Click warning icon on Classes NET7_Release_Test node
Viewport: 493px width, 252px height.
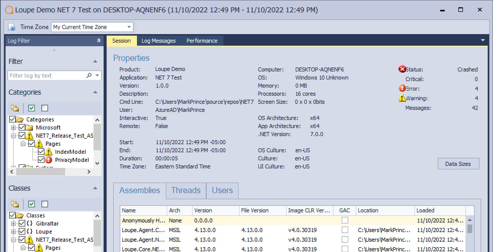pos(29,240)
